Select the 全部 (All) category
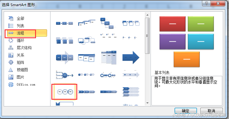Viewport: 229px width, 119px height. tap(20, 18)
